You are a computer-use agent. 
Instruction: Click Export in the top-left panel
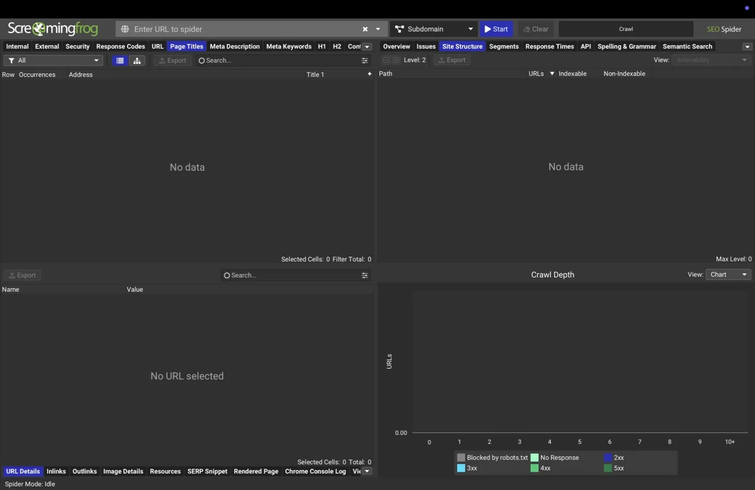click(173, 60)
